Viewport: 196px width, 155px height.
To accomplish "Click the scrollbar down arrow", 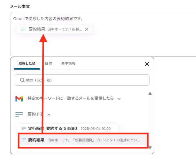I will [x=150, y=147].
